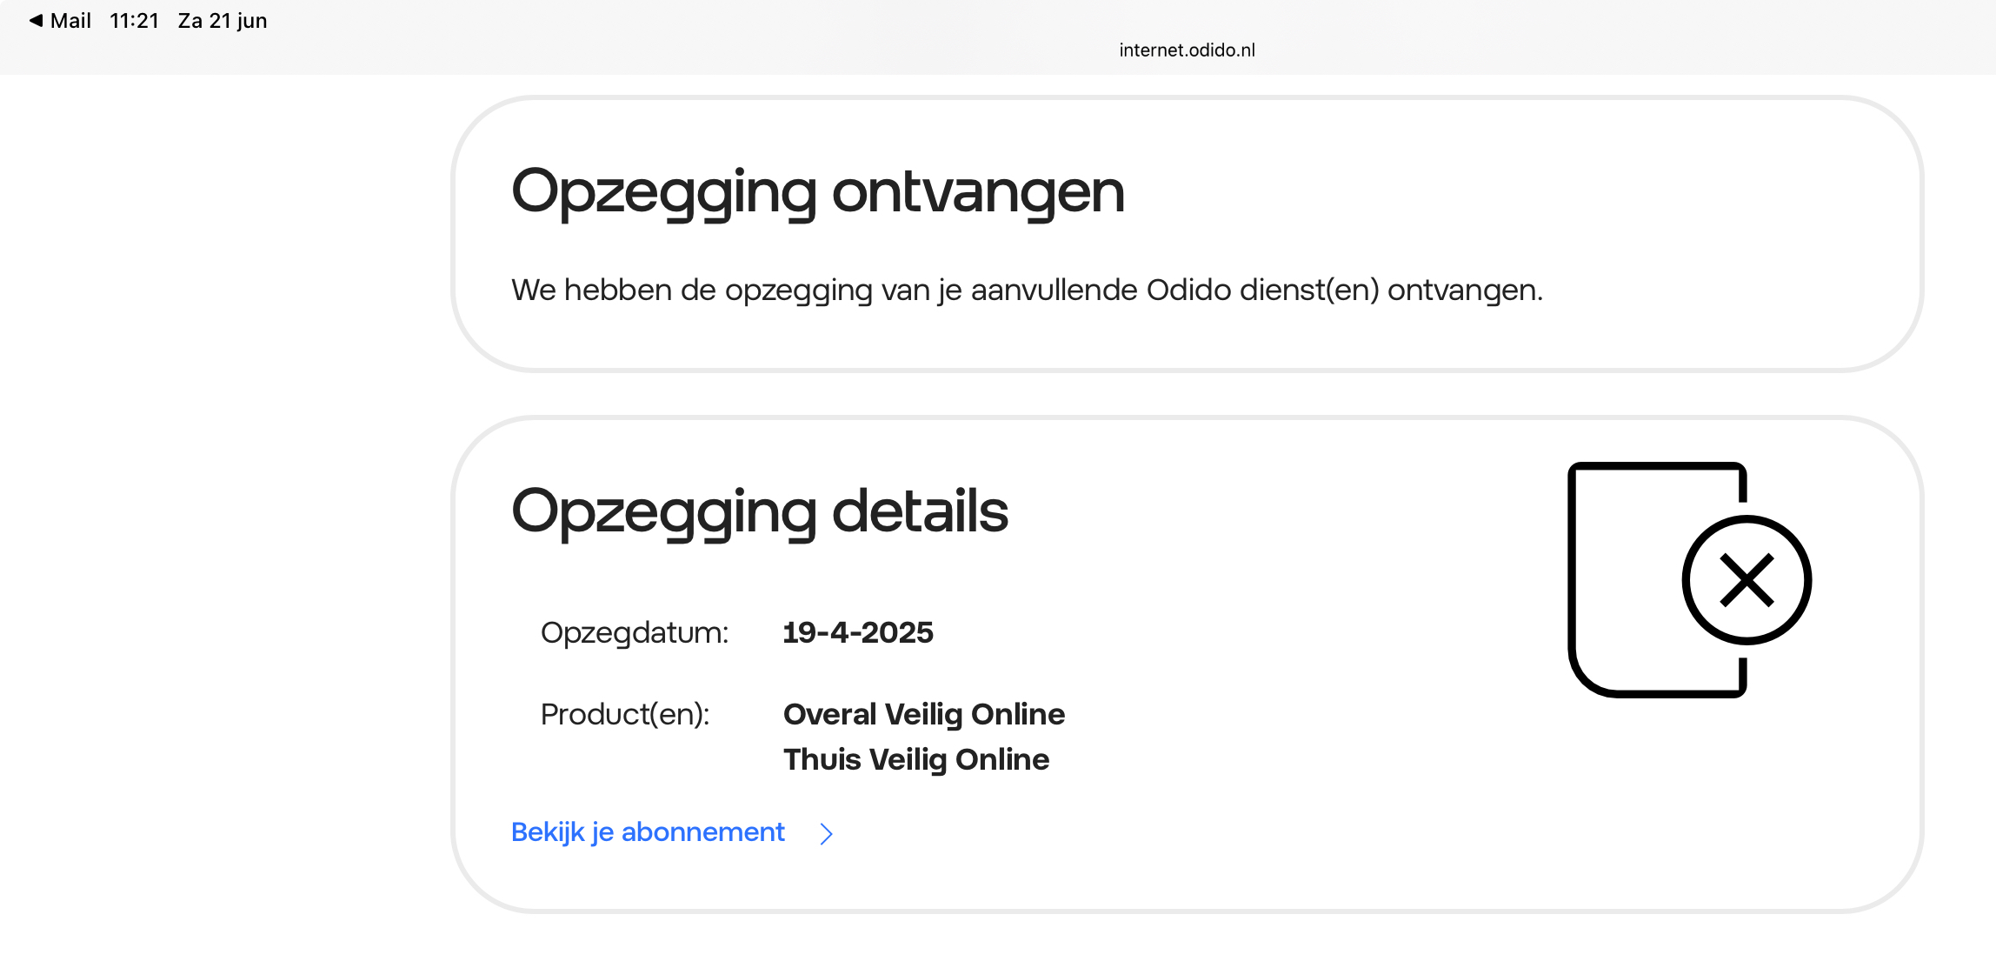
Task: Return to the Mail app via back arrow
Action: pos(59,20)
